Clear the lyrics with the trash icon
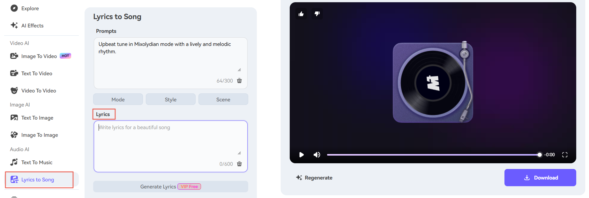The height and width of the screenshot is (198, 589). pos(239,164)
